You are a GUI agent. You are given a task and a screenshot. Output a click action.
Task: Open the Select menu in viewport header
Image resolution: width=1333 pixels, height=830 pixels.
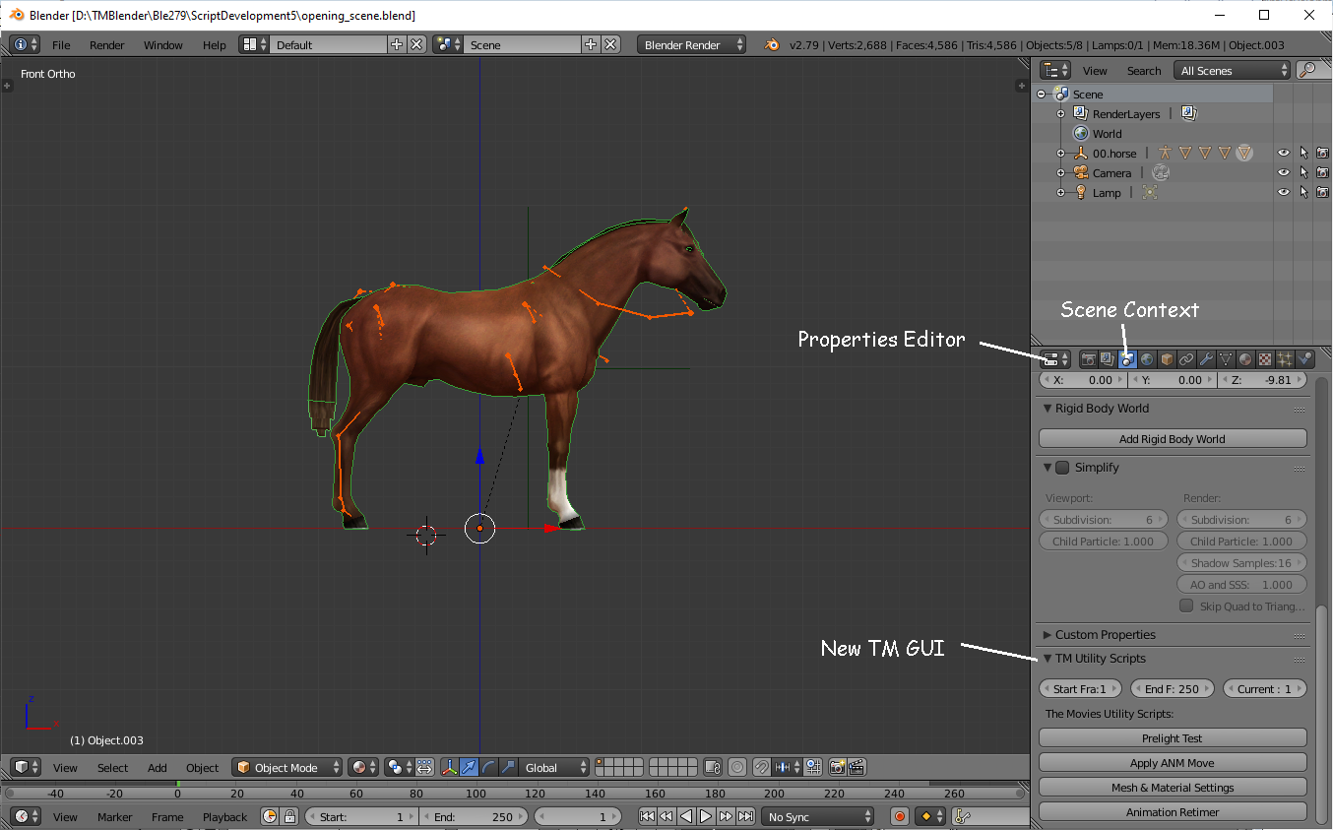pyautogui.click(x=112, y=767)
